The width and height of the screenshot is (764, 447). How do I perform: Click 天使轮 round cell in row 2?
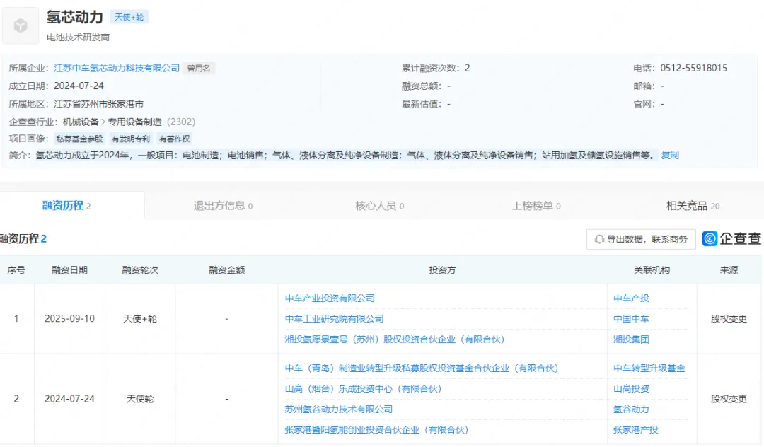coord(140,399)
